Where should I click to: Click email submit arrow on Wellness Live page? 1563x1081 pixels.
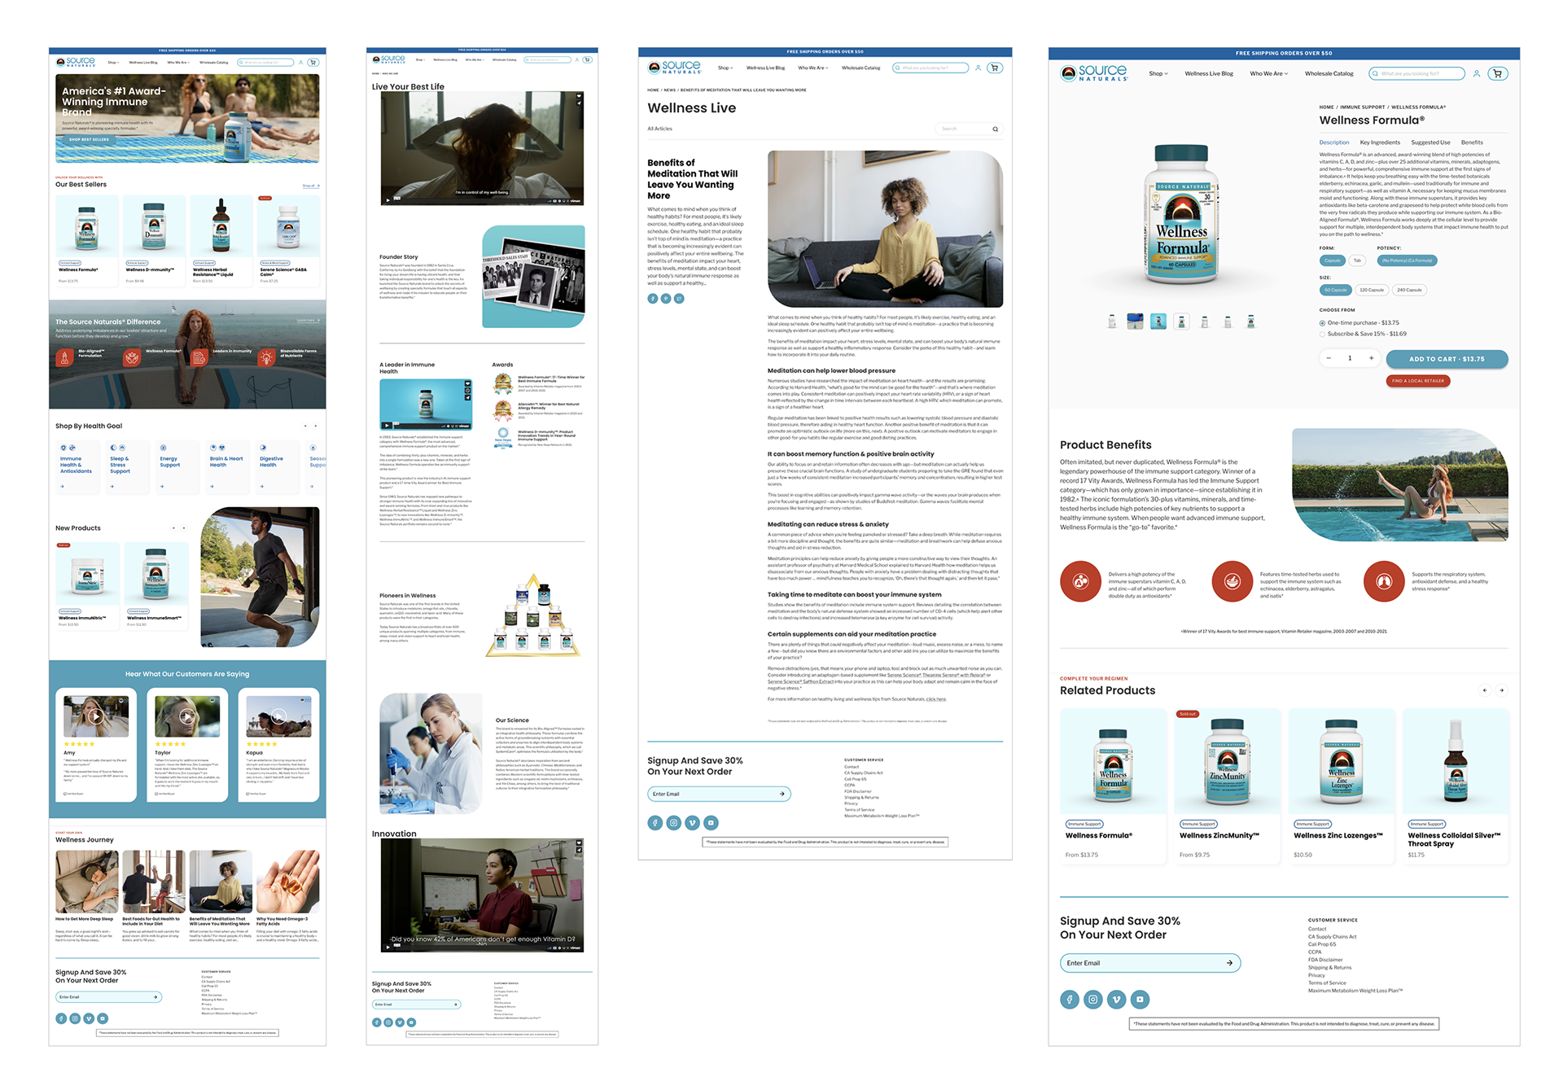(781, 794)
